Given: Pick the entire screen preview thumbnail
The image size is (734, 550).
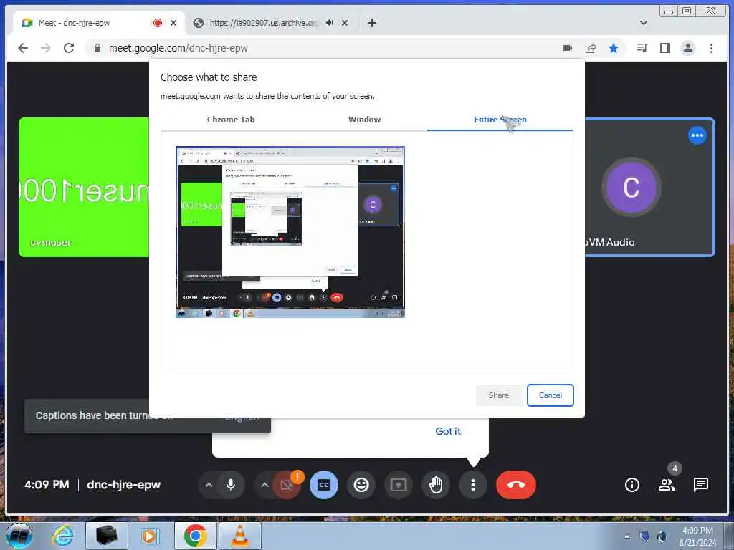Looking at the screenshot, I should click(x=290, y=232).
